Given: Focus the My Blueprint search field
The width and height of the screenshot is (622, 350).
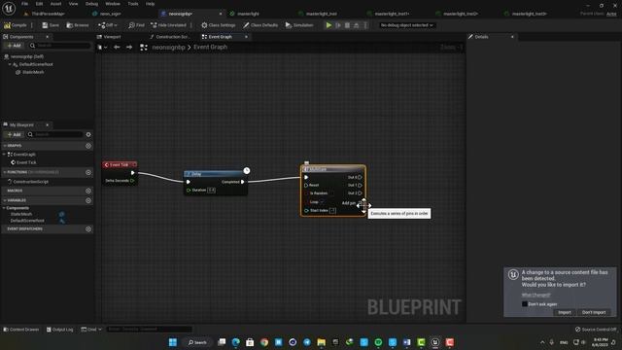Looking at the screenshot, I should point(55,134).
